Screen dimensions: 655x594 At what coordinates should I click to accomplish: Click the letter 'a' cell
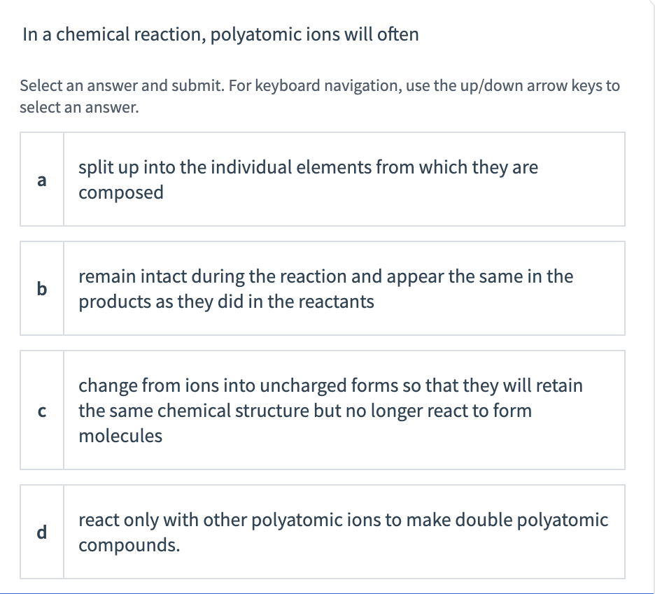point(42,179)
